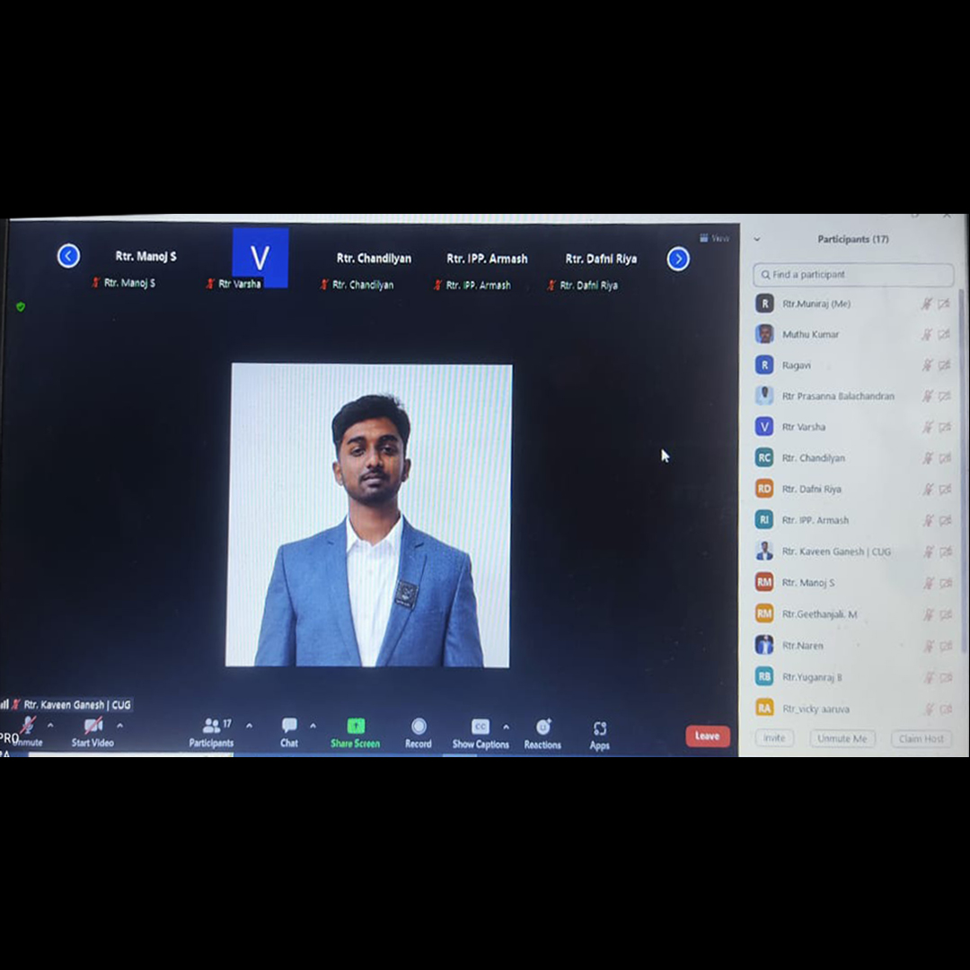
Task: Open the Apps icon
Action: (x=600, y=728)
